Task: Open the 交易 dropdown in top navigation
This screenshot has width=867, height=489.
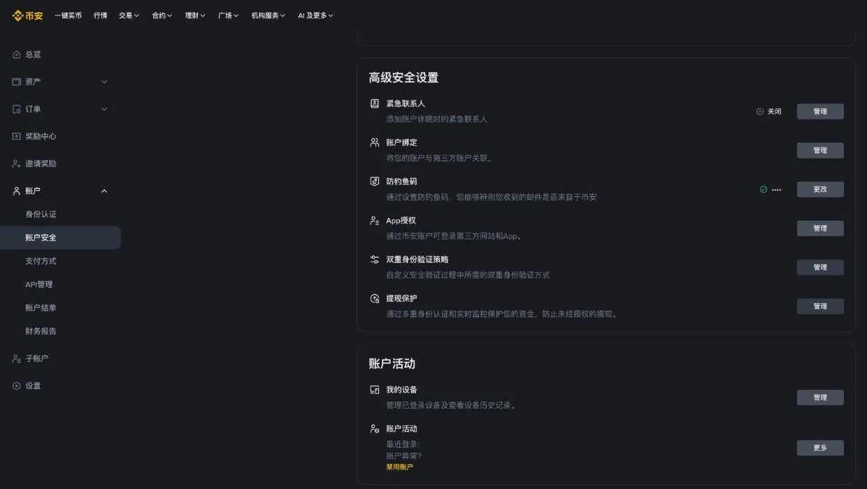Action: coord(129,15)
